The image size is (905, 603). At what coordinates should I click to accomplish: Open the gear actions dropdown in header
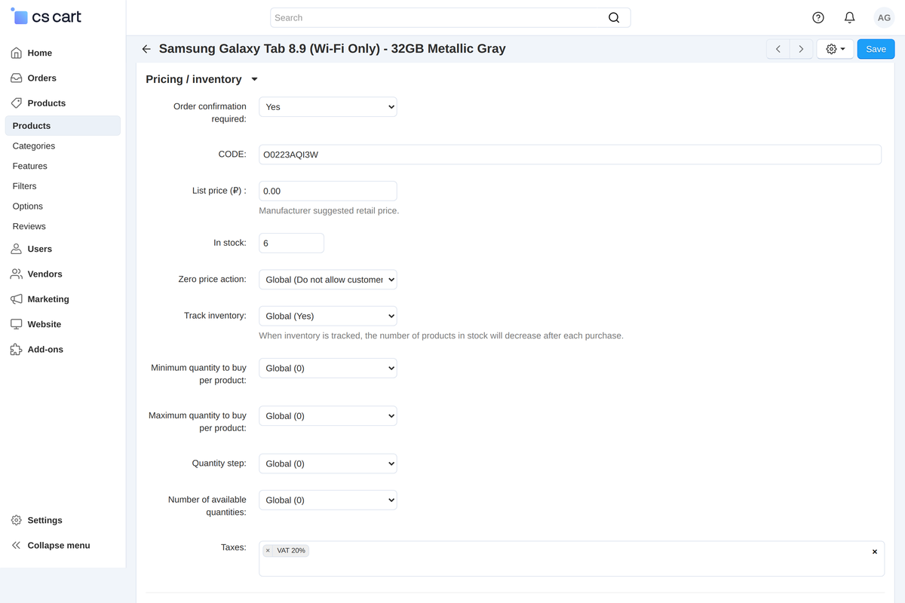[x=835, y=49]
